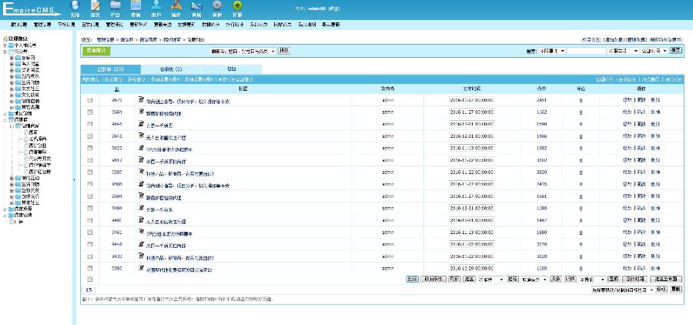Click the 取消审核 button below the table
The height and width of the screenshot is (325, 693).
(x=433, y=280)
